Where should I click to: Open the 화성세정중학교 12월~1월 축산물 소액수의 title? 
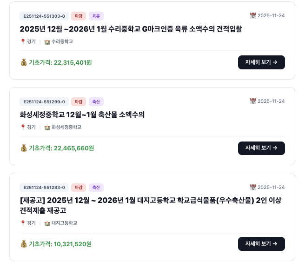click(82, 115)
